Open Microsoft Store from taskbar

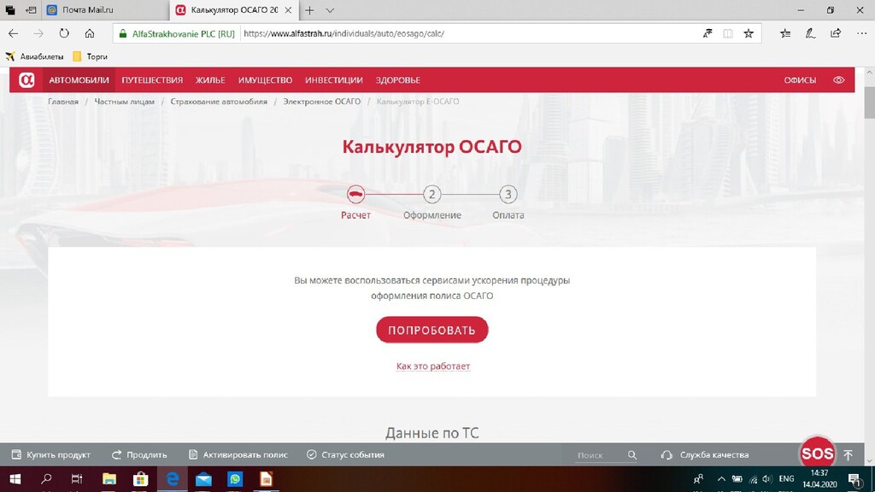coord(140,479)
